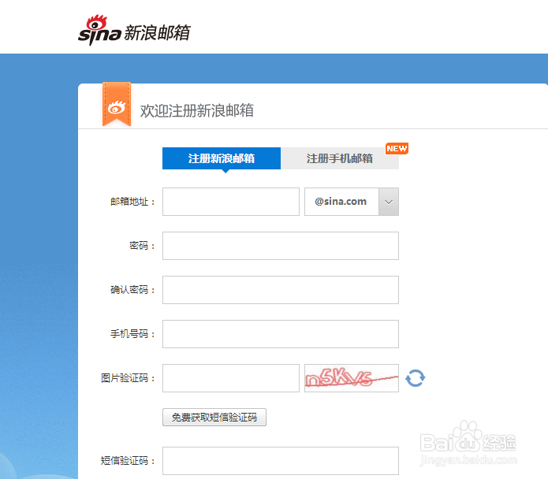Focus the 短信验证码 input field
This screenshot has height=479, width=548.
point(281,461)
